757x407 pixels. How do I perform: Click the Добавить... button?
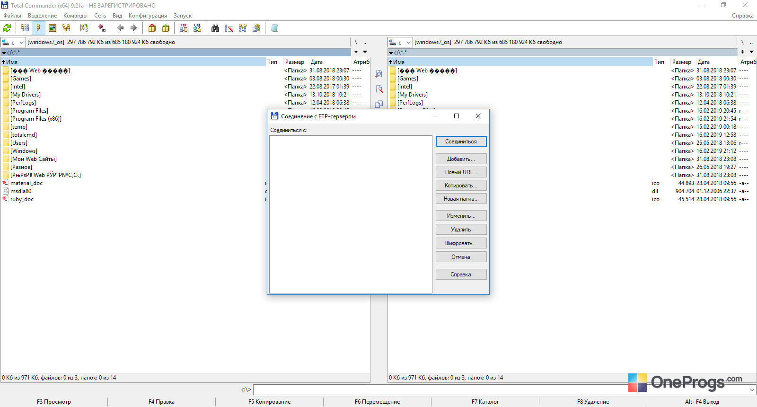click(x=461, y=159)
